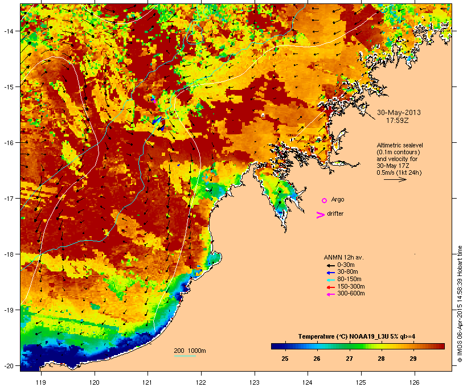Click the '(0.1m contours)' caption line
This screenshot has width=467, height=387.
[x=398, y=152]
